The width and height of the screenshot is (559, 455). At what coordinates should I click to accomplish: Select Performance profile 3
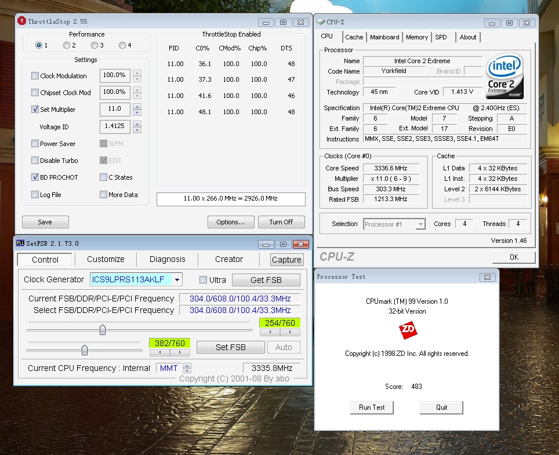pos(94,45)
